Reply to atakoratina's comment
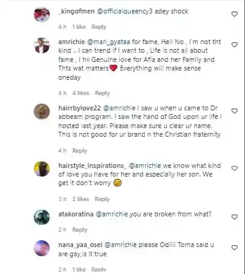The image size is (245, 274). click(80, 230)
